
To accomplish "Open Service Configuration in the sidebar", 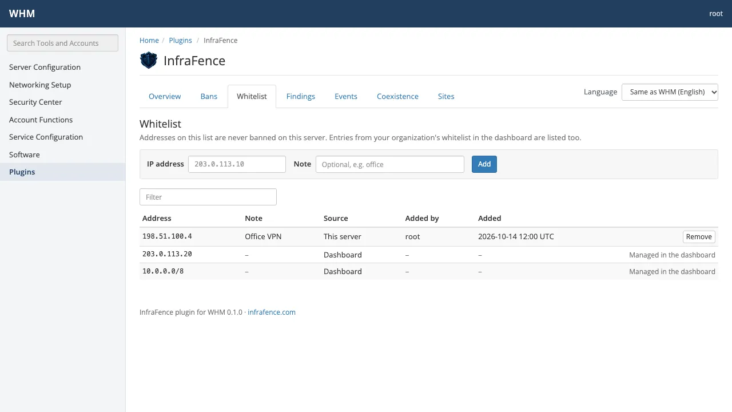I will [x=62, y=137].
